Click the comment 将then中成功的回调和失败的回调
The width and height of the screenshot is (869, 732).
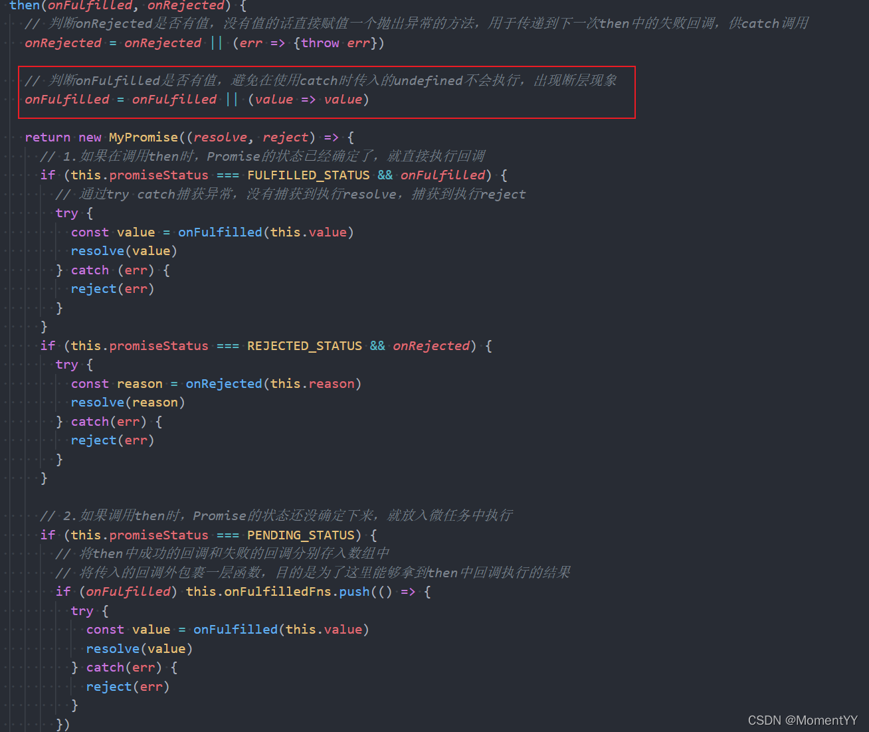(x=223, y=554)
